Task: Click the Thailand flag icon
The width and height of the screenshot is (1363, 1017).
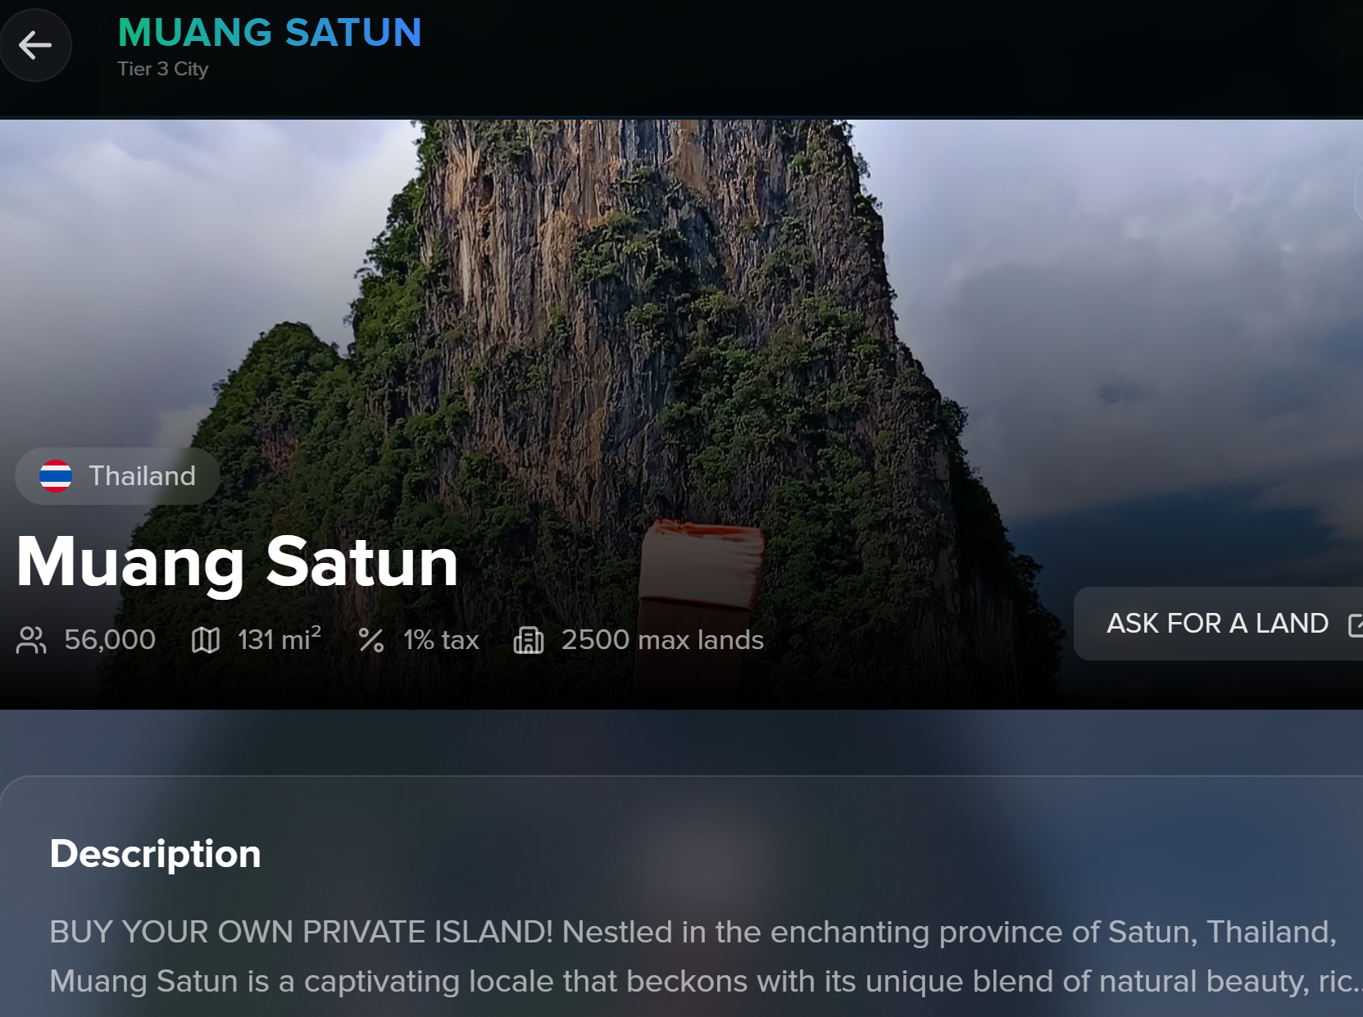Action: pos(56,476)
